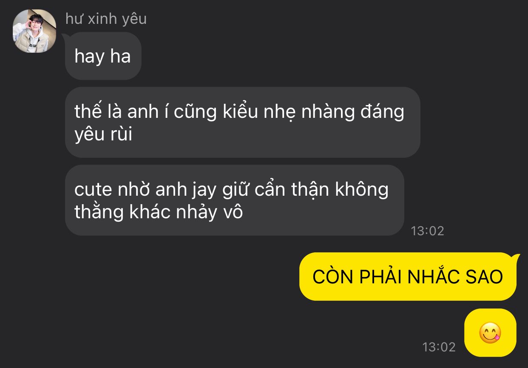This screenshot has height=368, width=528.
Task: Click 'yêu rùi' on the second message's last line
Action: tap(103, 135)
